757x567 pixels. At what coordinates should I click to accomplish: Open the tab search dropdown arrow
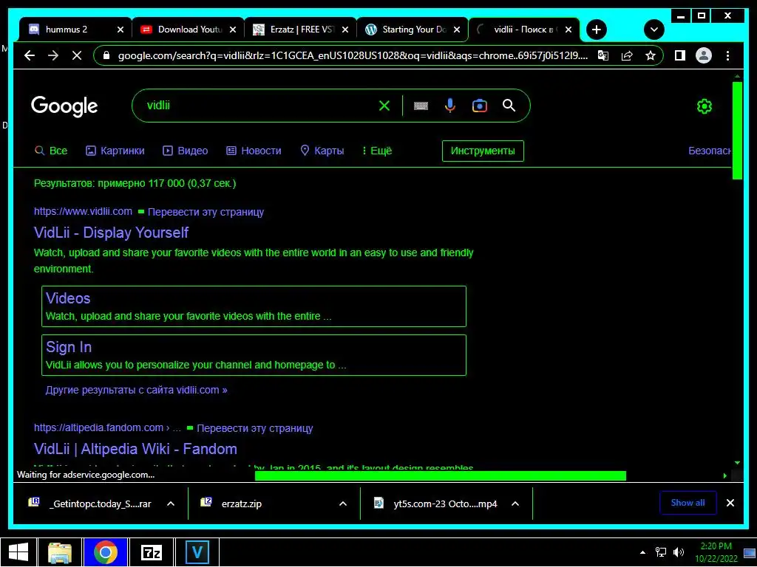pyautogui.click(x=654, y=30)
